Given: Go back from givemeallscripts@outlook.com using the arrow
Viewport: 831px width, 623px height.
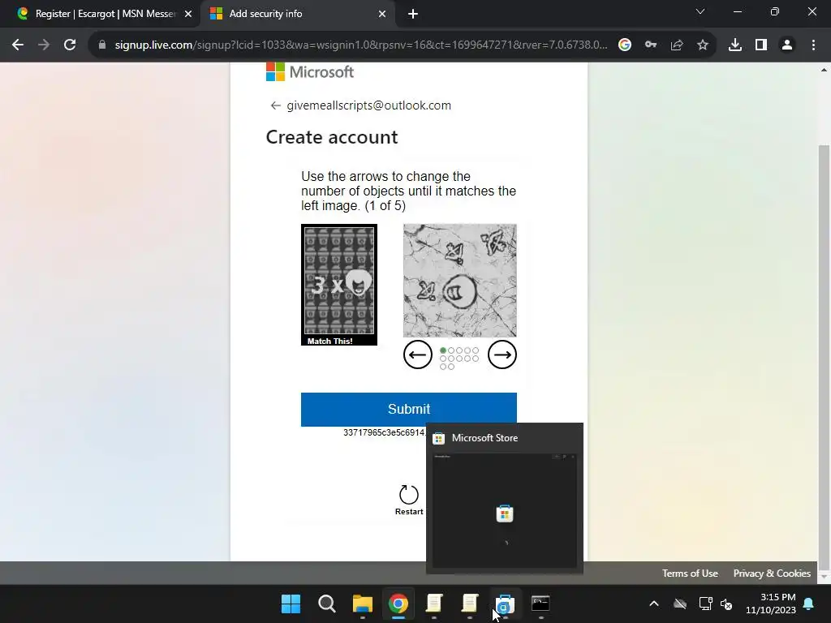Looking at the screenshot, I should 275,105.
